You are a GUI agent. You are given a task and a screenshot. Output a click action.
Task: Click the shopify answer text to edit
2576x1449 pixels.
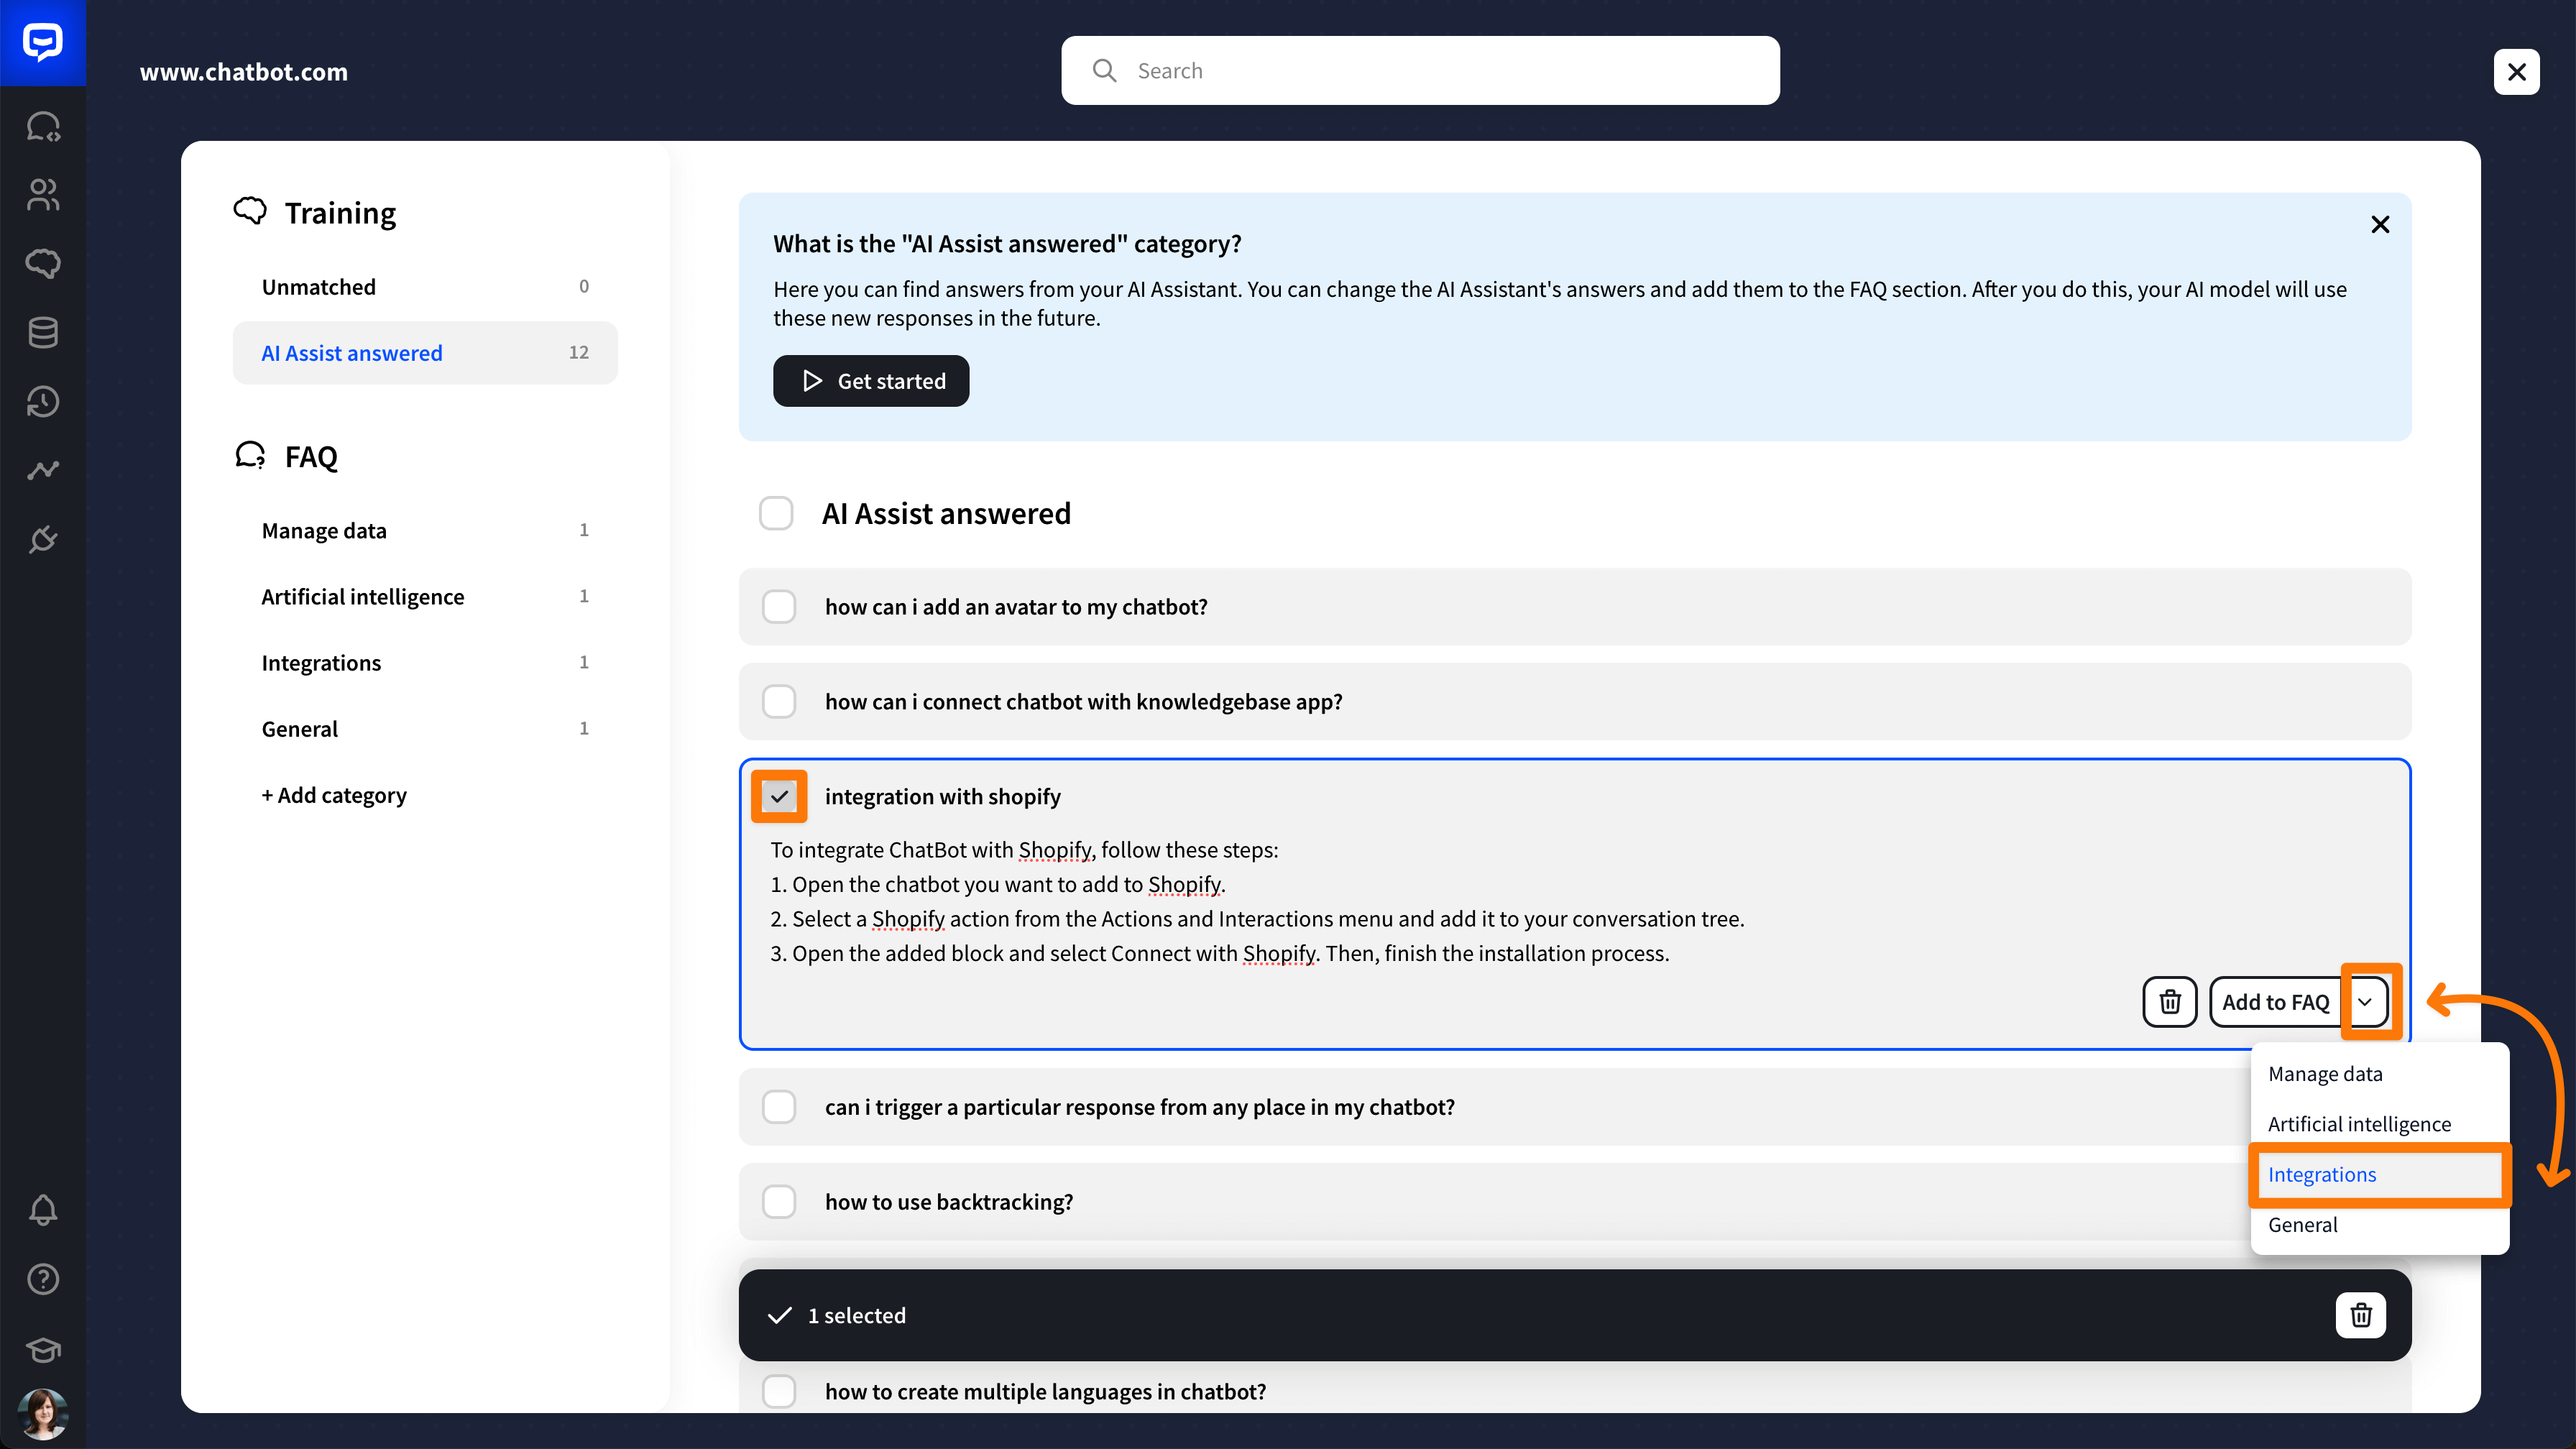[x=1257, y=902]
